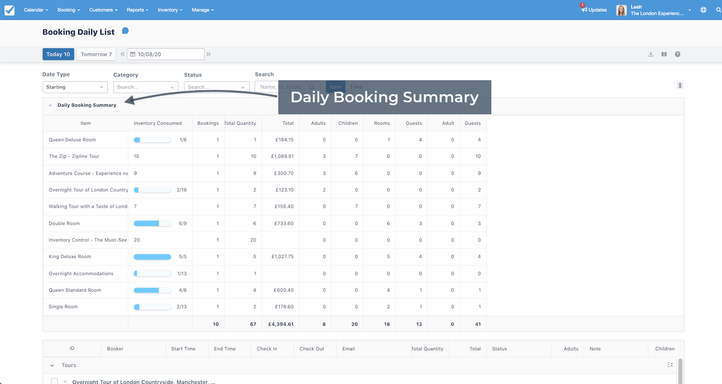Image resolution: width=722 pixels, height=384 pixels.
Task: Click the bookings list vertical scrollbar
Action: coord(680,371)
